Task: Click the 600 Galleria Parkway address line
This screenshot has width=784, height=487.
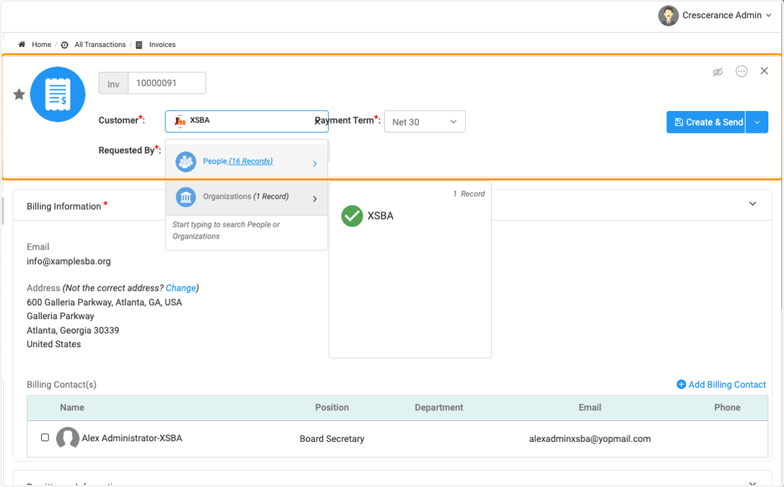Action: click(105, 302)
